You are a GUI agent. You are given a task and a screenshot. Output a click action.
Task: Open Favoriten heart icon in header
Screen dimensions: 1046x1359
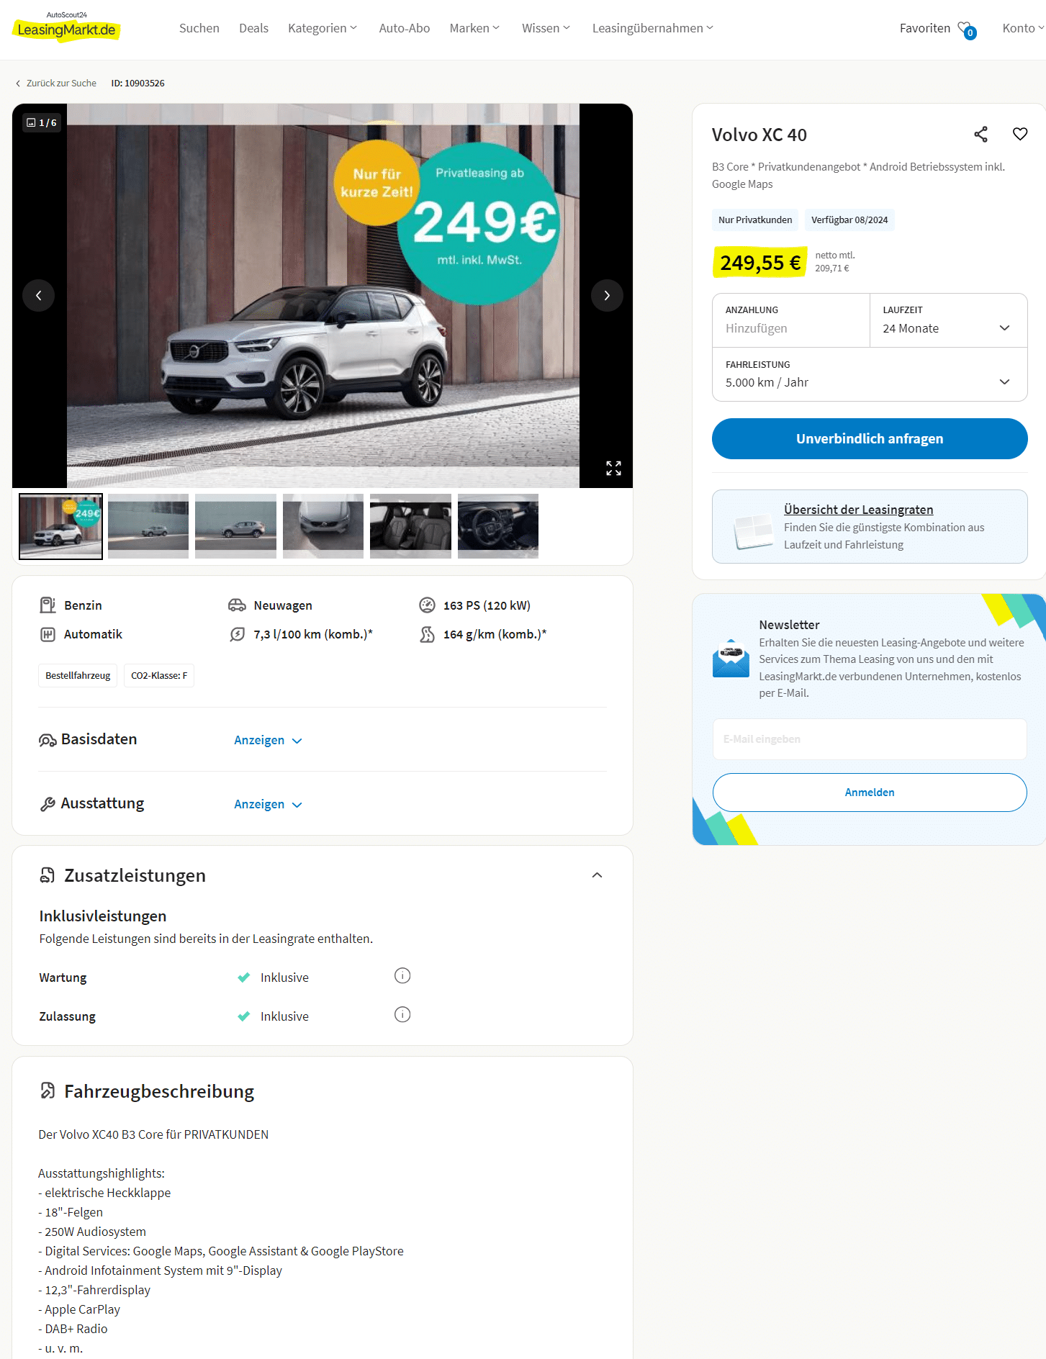(966, 29)
